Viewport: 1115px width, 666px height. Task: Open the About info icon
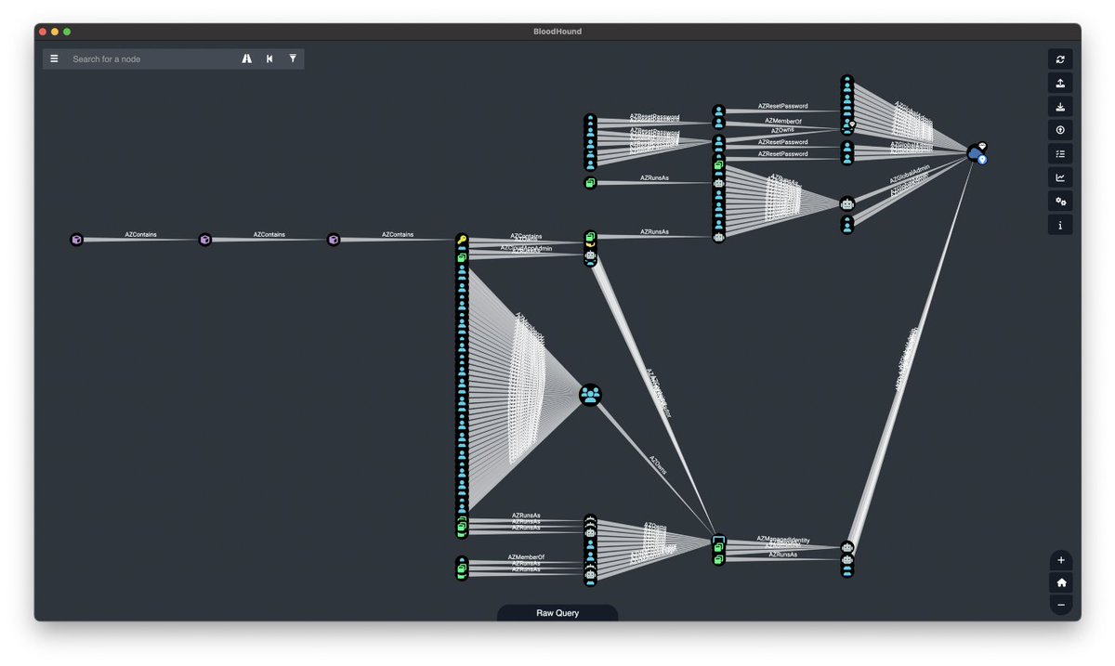pos(1060,225)
